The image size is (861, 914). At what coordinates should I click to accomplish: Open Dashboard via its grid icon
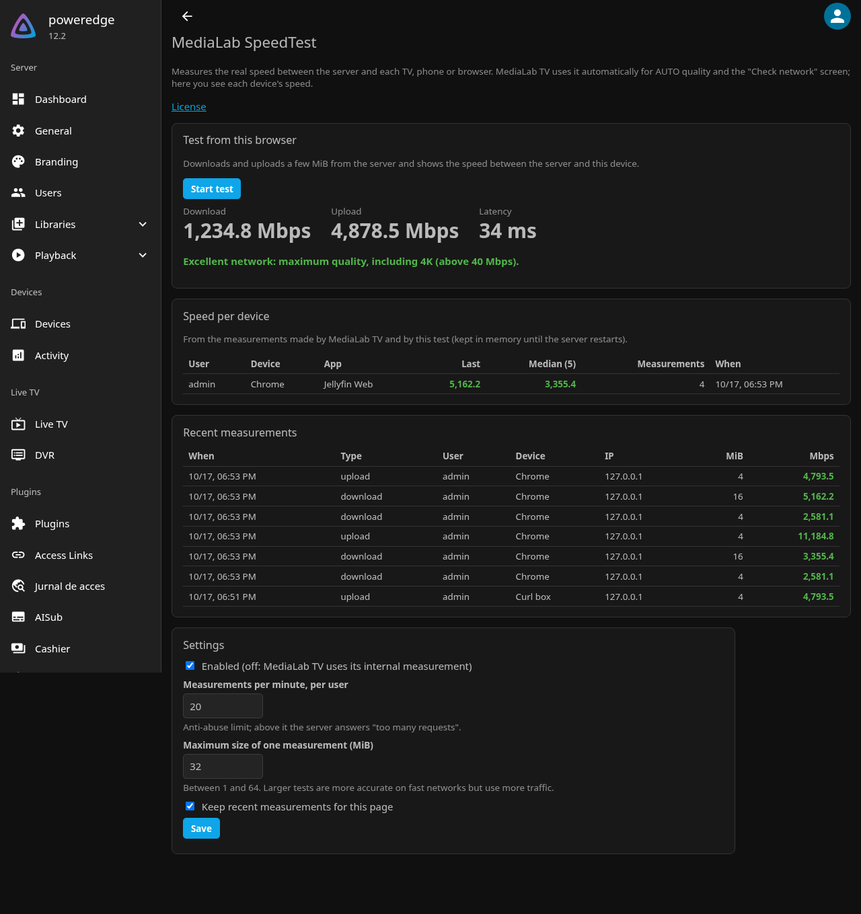pos(18,99)
